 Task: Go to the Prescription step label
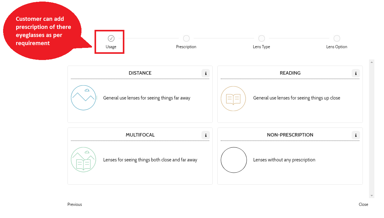tap(186, 47)
